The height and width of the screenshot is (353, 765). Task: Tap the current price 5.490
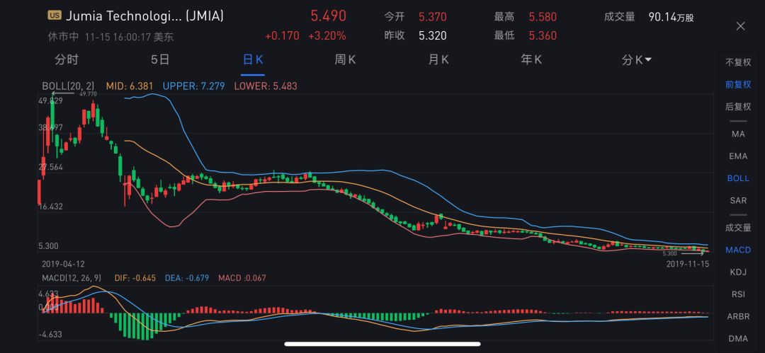329,16
